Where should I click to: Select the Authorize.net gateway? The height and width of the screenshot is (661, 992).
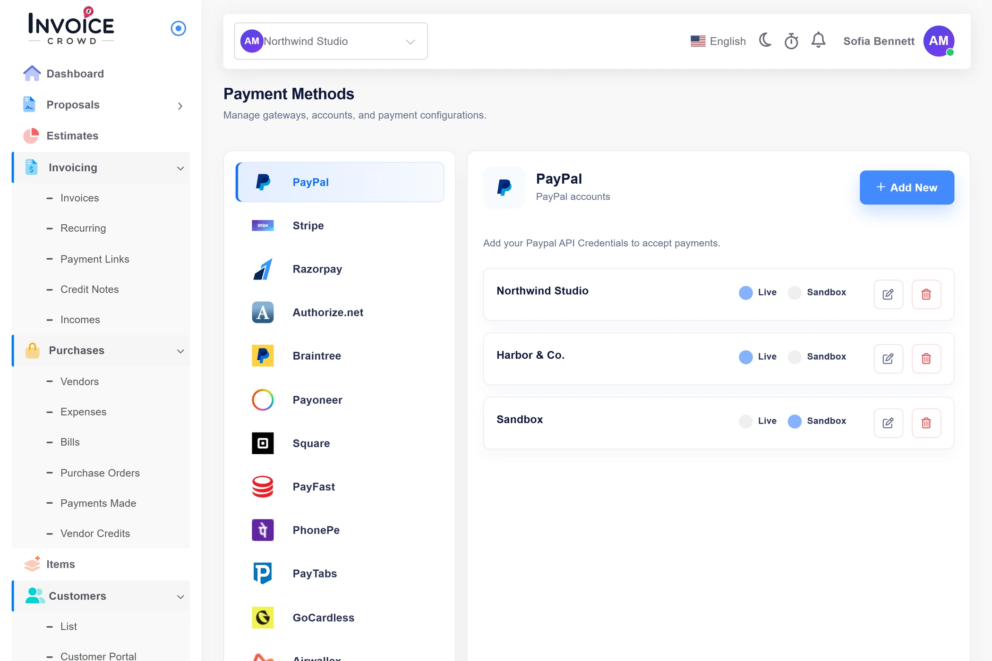tap(340, 313)
